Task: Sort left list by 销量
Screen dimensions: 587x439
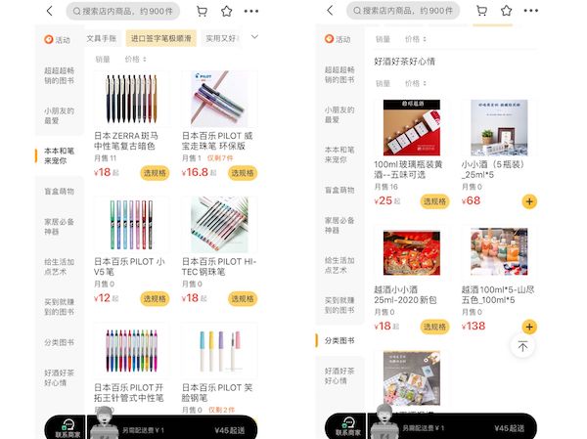Action: (x=103, y=59)
